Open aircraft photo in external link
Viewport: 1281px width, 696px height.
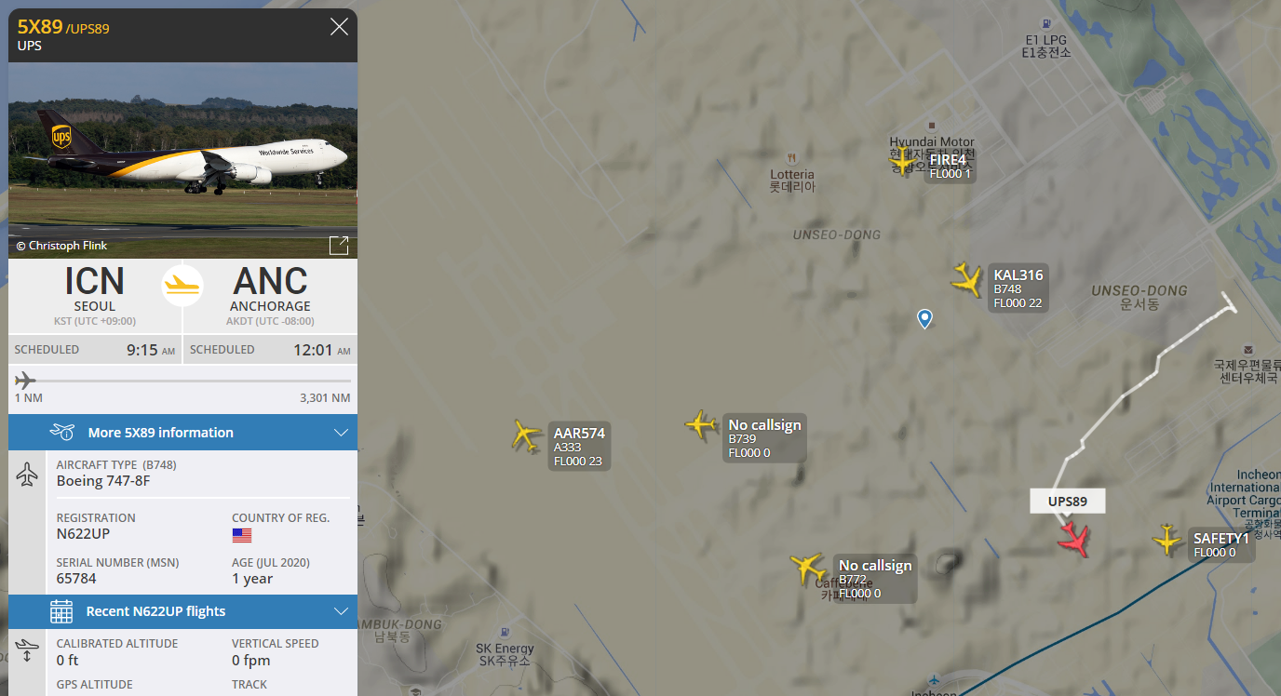(339, 246)
